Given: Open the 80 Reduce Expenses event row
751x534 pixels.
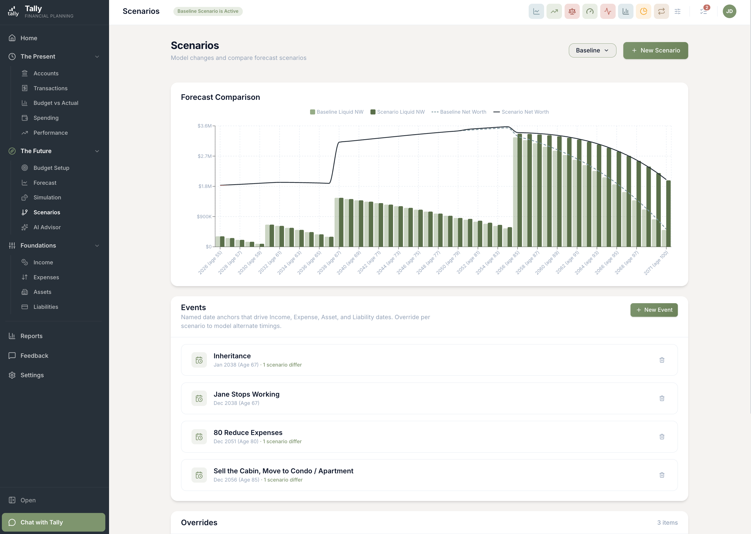Looking at the screenshot, I should point(429,437).
